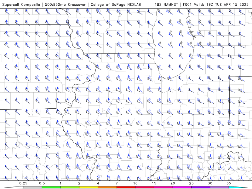252x189 pixels.
Task: Select the yellow legend color segment
Action: point(89,187)
